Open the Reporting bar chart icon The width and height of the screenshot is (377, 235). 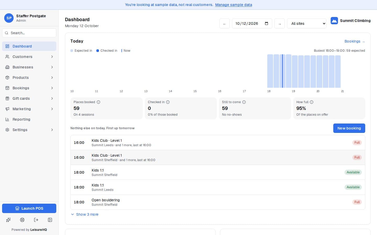(x=7, y=119)
